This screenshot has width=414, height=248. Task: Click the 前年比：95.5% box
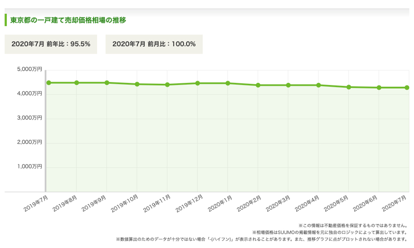tap(51, 44)
